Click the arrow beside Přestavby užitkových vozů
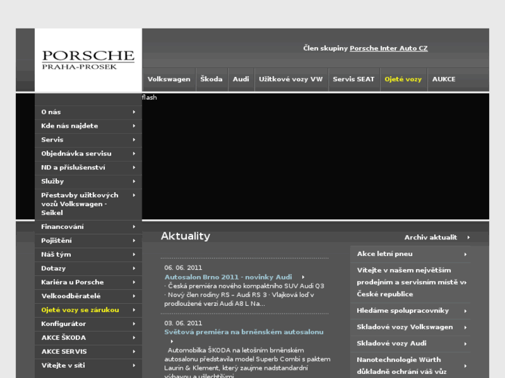The height and width of the screenshot is (378, 505). pyautogui.click(x=134, y=196)
